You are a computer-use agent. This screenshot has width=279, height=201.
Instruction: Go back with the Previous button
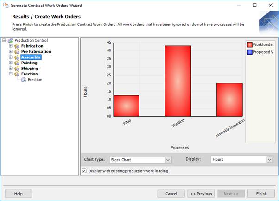click(202, 194)
